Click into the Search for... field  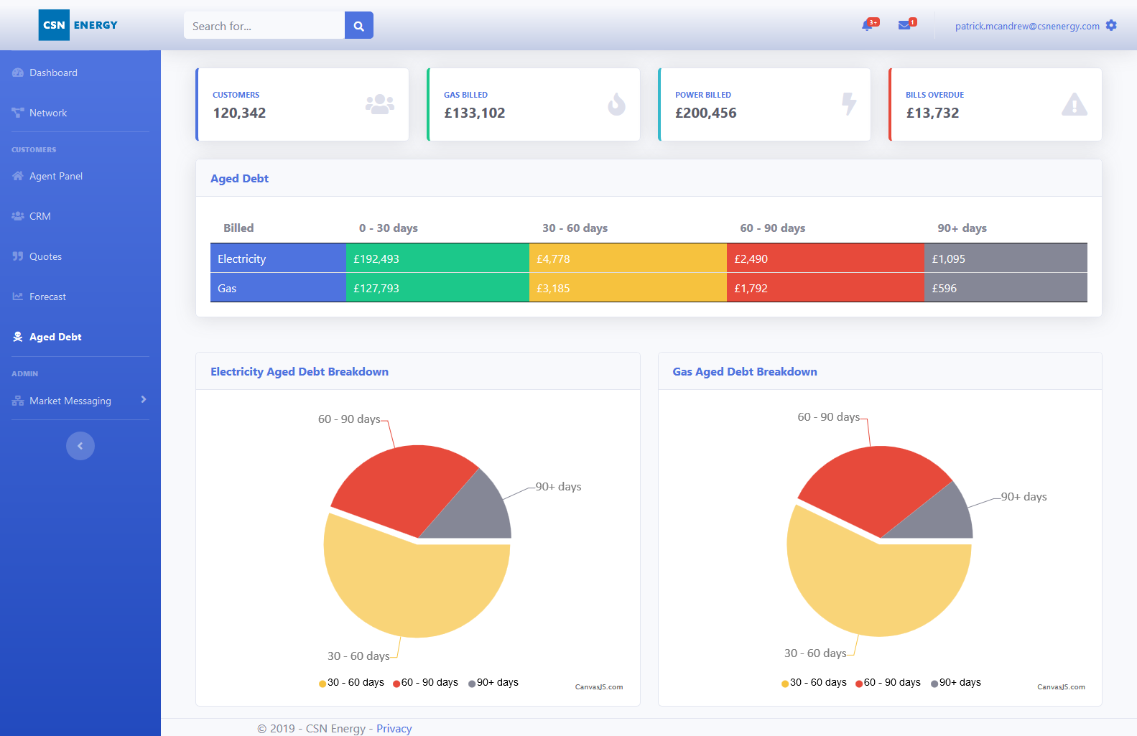pyautogui.click(x=264, y=26)
